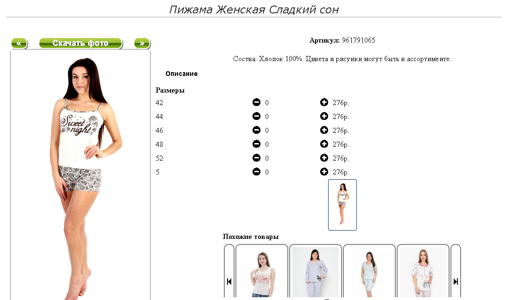Select the small pajama photo thumbnail
The height and width of the screenshot is (300, 507).
[342, 205]
